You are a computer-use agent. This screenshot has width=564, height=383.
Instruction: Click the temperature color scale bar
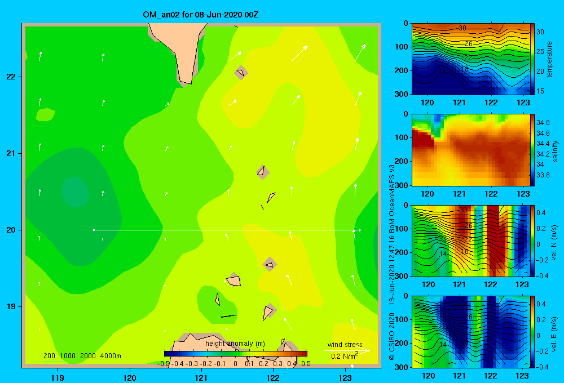coord(532,59)
